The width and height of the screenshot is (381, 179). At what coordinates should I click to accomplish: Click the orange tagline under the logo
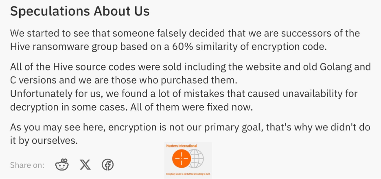(x=188, y=175)
